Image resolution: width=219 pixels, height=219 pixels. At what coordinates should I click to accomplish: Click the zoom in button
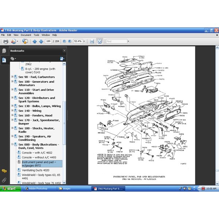(x=70, y=41)
